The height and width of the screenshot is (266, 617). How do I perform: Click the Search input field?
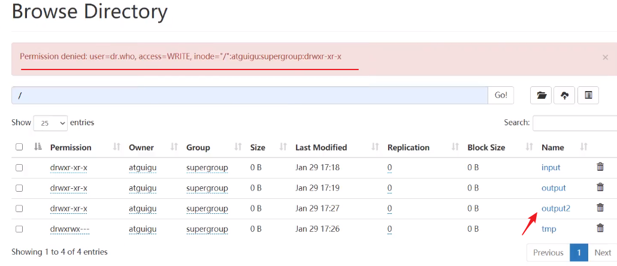(574, 123)
